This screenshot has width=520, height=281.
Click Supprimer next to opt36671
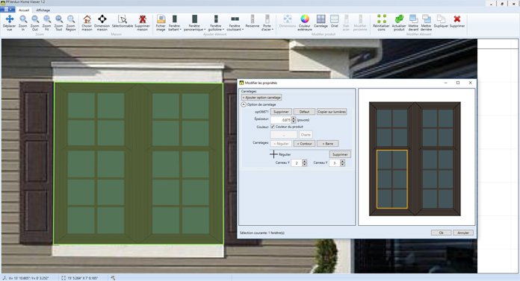[281, 112]
